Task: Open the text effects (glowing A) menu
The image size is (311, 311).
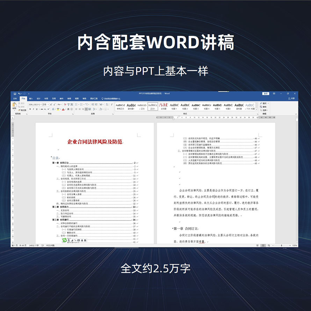Action: pyautogui.click(x=53, y=109)
